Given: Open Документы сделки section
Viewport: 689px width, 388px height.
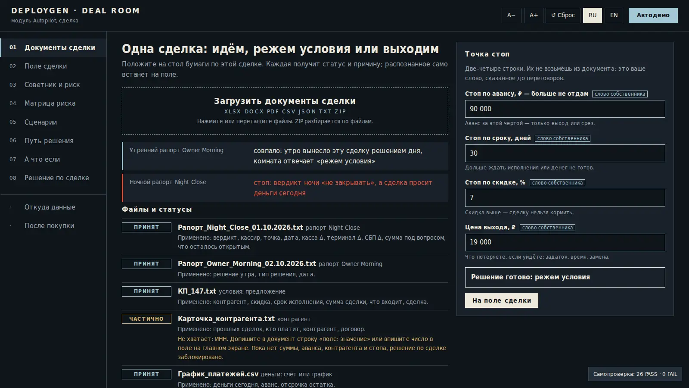Looking at the screenshot, I should [x=53, y=47].
